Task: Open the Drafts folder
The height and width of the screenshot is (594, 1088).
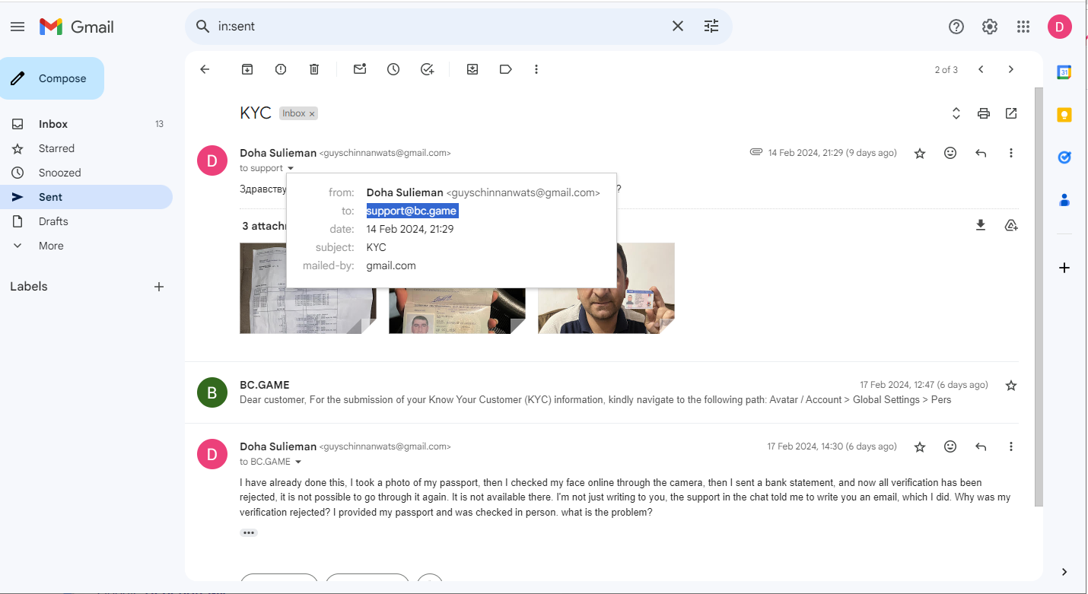Action: [86, 221]
